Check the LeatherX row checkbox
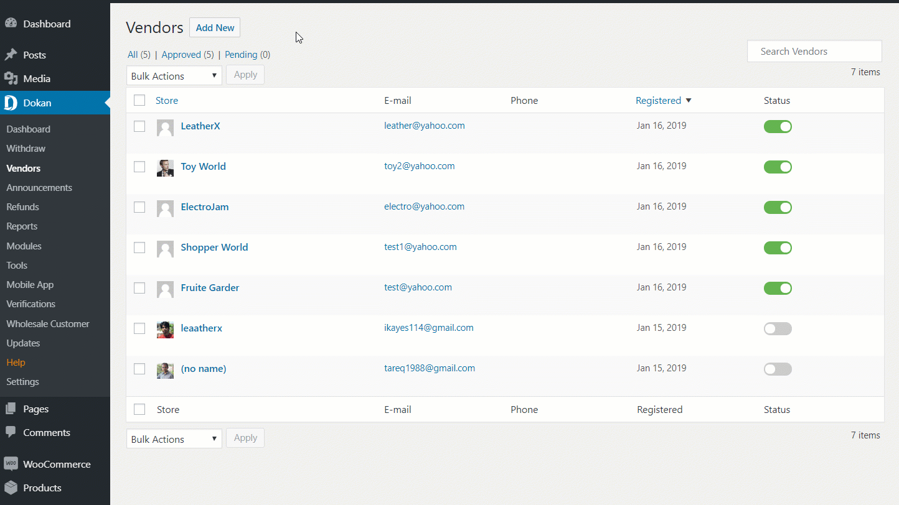The width and height of the screenshot is (899, 505). [x=139, y=126]
